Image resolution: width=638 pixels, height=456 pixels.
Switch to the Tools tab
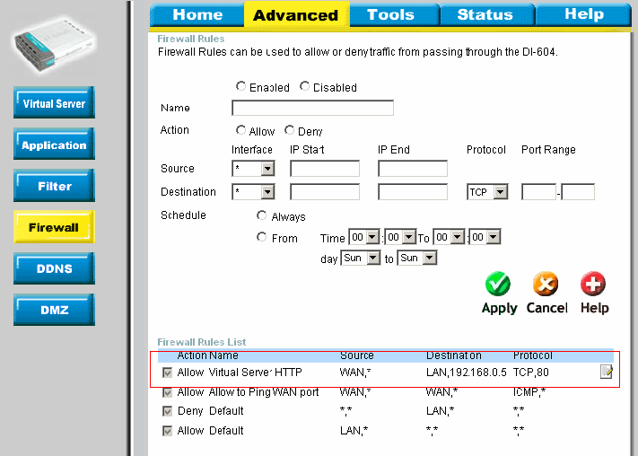(390, 14)
